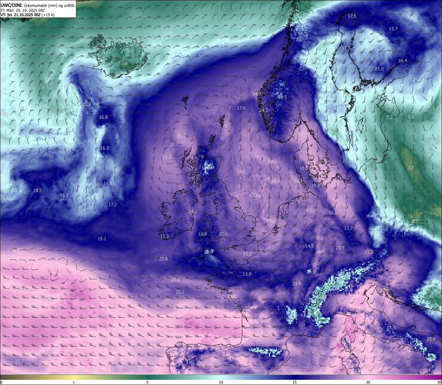The height and width of the screenshot is (385, 442).
Task: Click the 3.6 value over Iceland
Action: click(124, 63)
